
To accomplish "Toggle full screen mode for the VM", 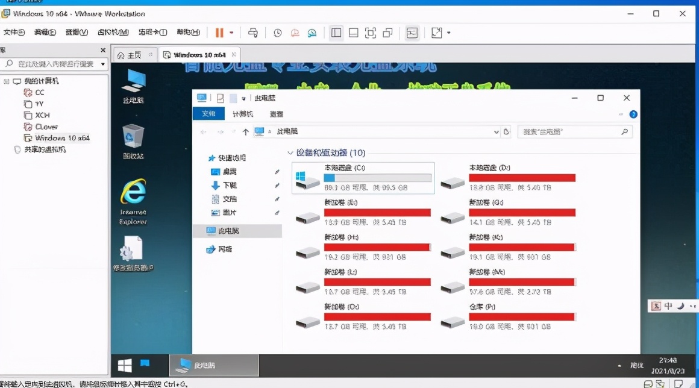I will (x=370, y=33).
